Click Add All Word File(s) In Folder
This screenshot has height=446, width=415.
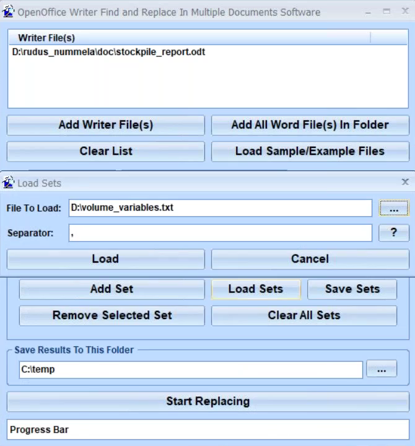(x=310, y=125)
